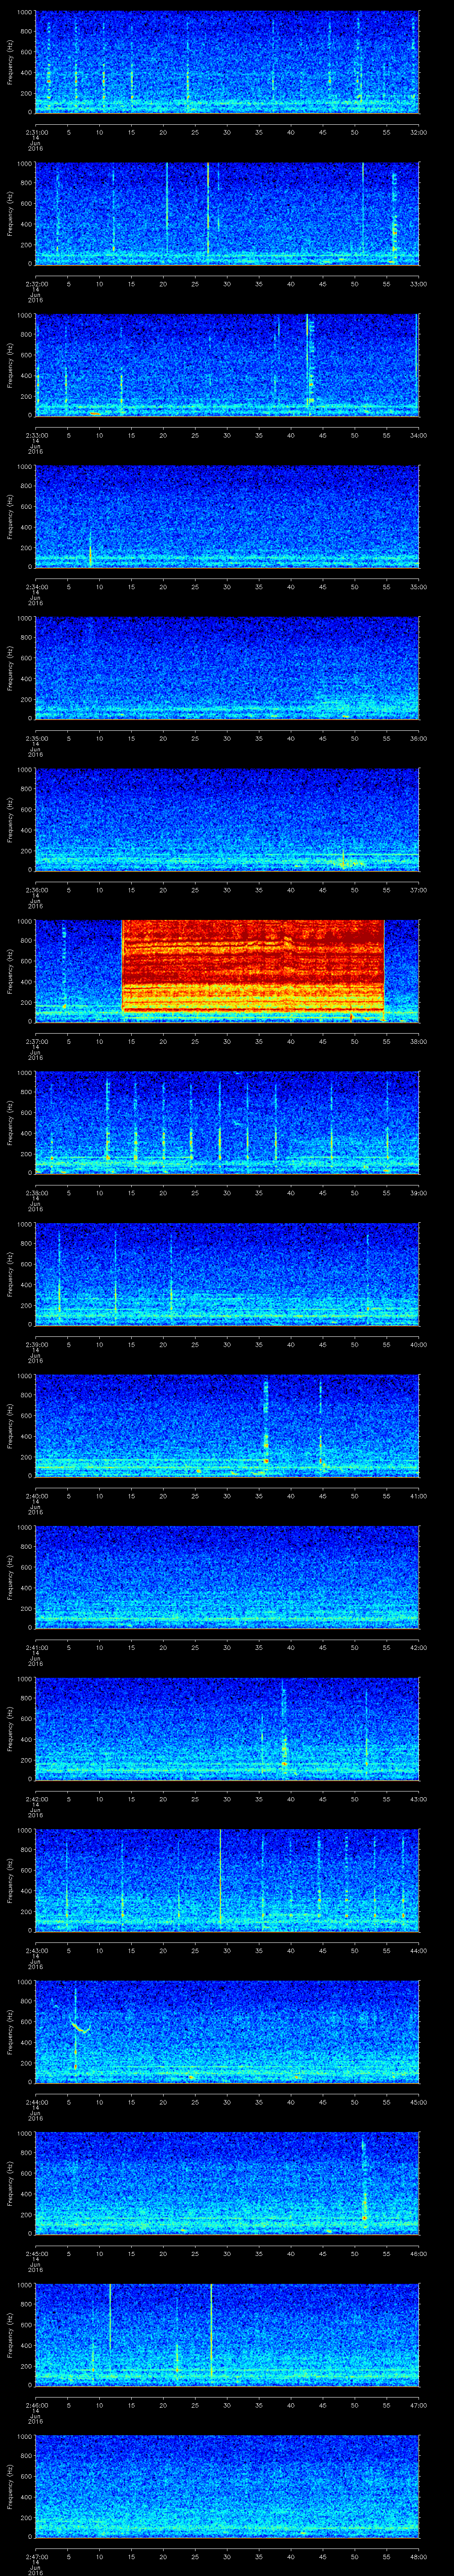This screenshot has width=454, height=2576.
Task: Click the 47:00 end time label
Action: click(x=418, y=2405)
